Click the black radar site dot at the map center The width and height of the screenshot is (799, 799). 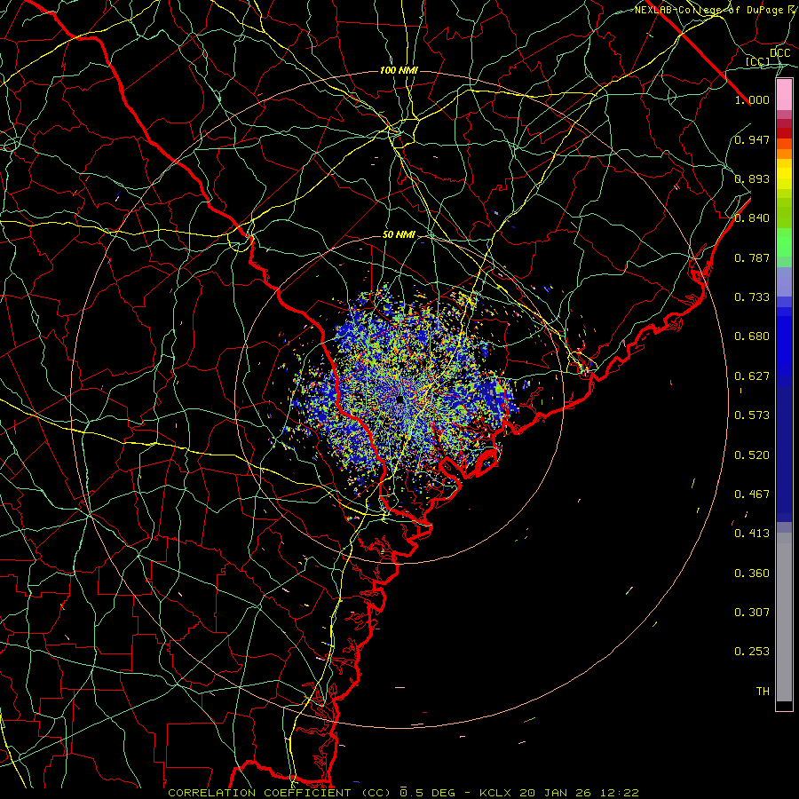[x=399, y=399]
